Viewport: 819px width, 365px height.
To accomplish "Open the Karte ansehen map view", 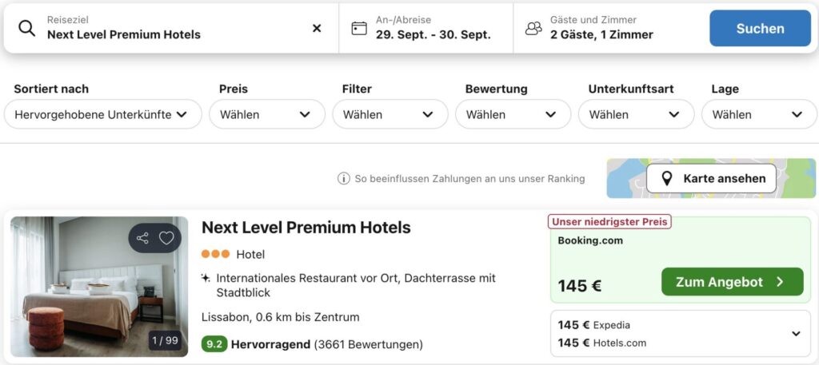I will click(x=711, y=179).
